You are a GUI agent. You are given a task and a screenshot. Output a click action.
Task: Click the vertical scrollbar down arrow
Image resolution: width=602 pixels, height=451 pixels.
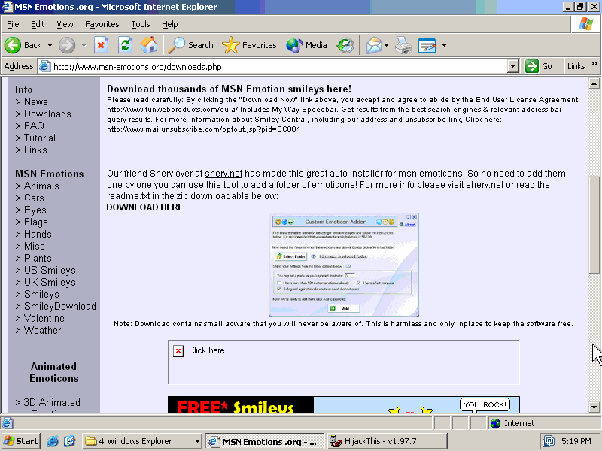[x=594, y=407]
